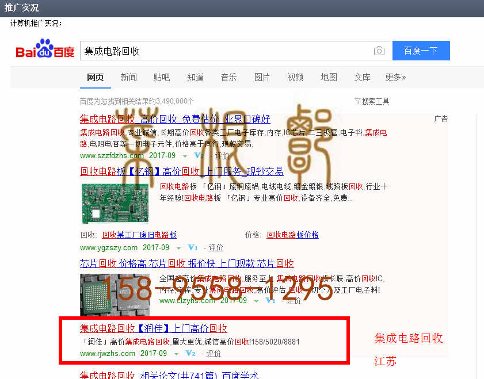Open the 音乐 tab
Screen dimensions: 484x379
(228, 77)
